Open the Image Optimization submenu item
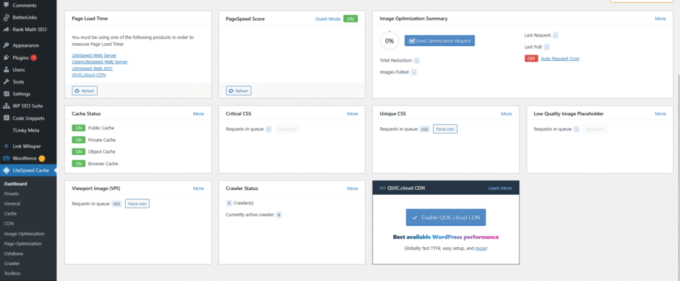The image size is (680, 281). [25, 234]
